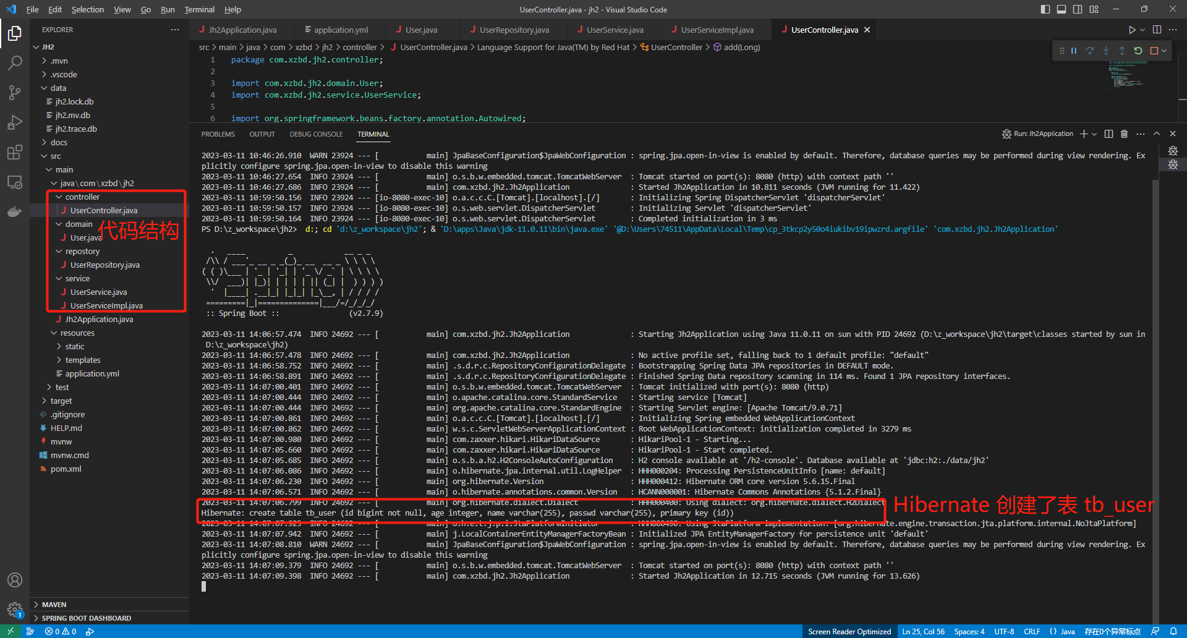Image resolution: width=1187 pixels, height=638 pixels.
Task: Run the Java file with the play button
Action: (x=1132, y=30)
